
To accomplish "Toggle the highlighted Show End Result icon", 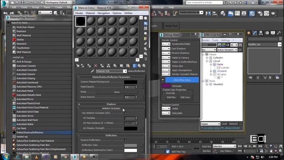I will pos(134,66).
